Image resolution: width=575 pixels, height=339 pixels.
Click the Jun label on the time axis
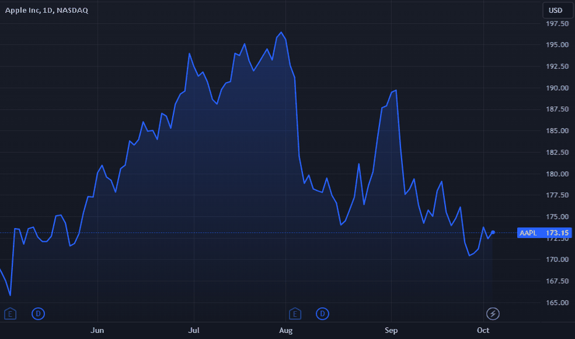coord(97,330)
